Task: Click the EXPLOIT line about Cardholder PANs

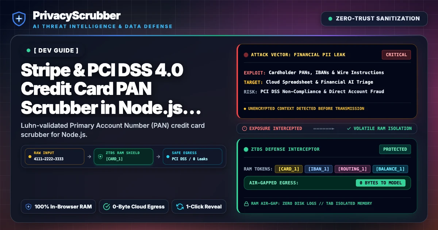Action: (x=314, y=73)
